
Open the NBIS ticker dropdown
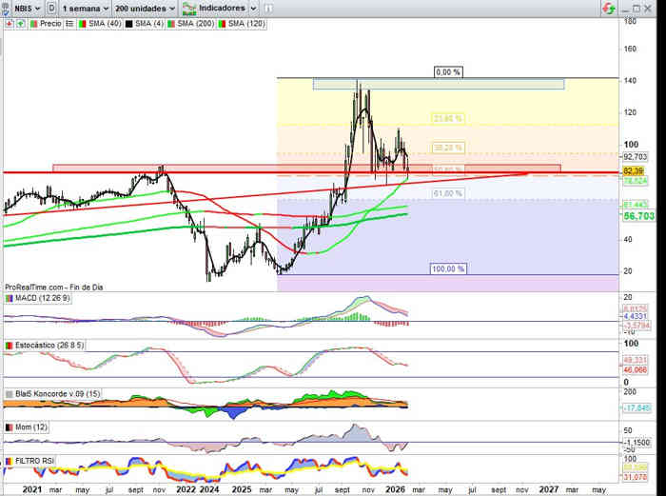pos(25,8)
